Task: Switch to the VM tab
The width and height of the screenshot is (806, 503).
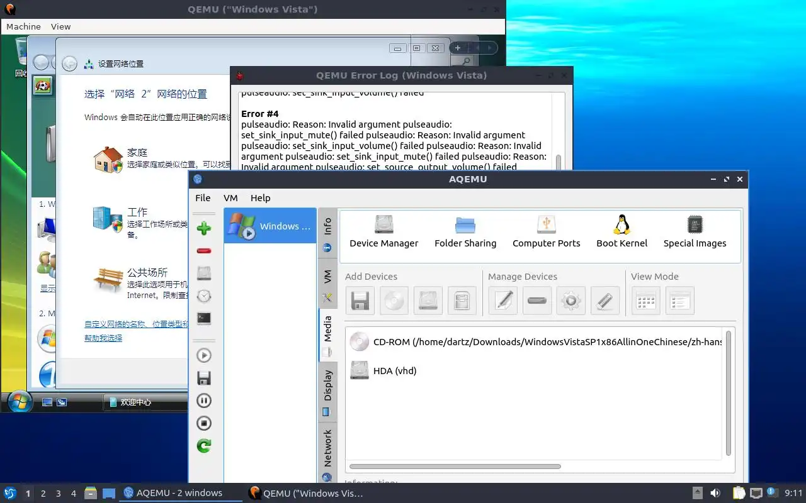Action: (x=327, y=285)
